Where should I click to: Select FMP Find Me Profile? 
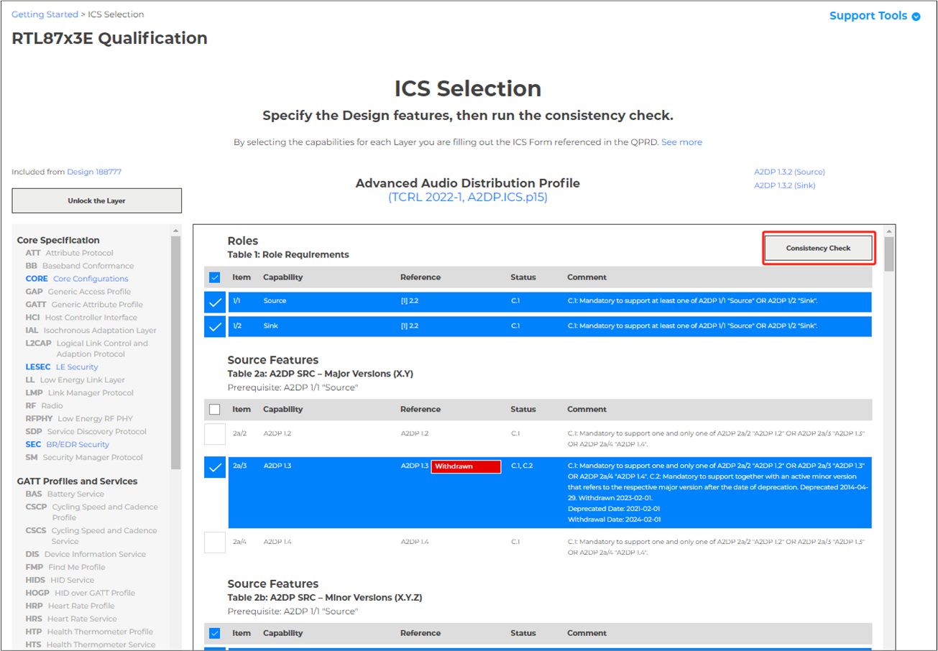click(65, 568)
